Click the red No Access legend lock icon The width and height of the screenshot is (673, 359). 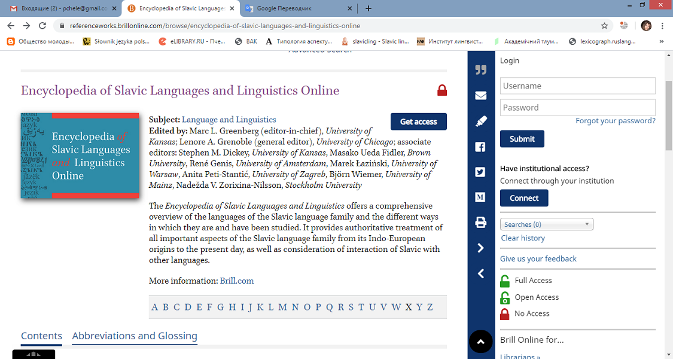[505, 314]
